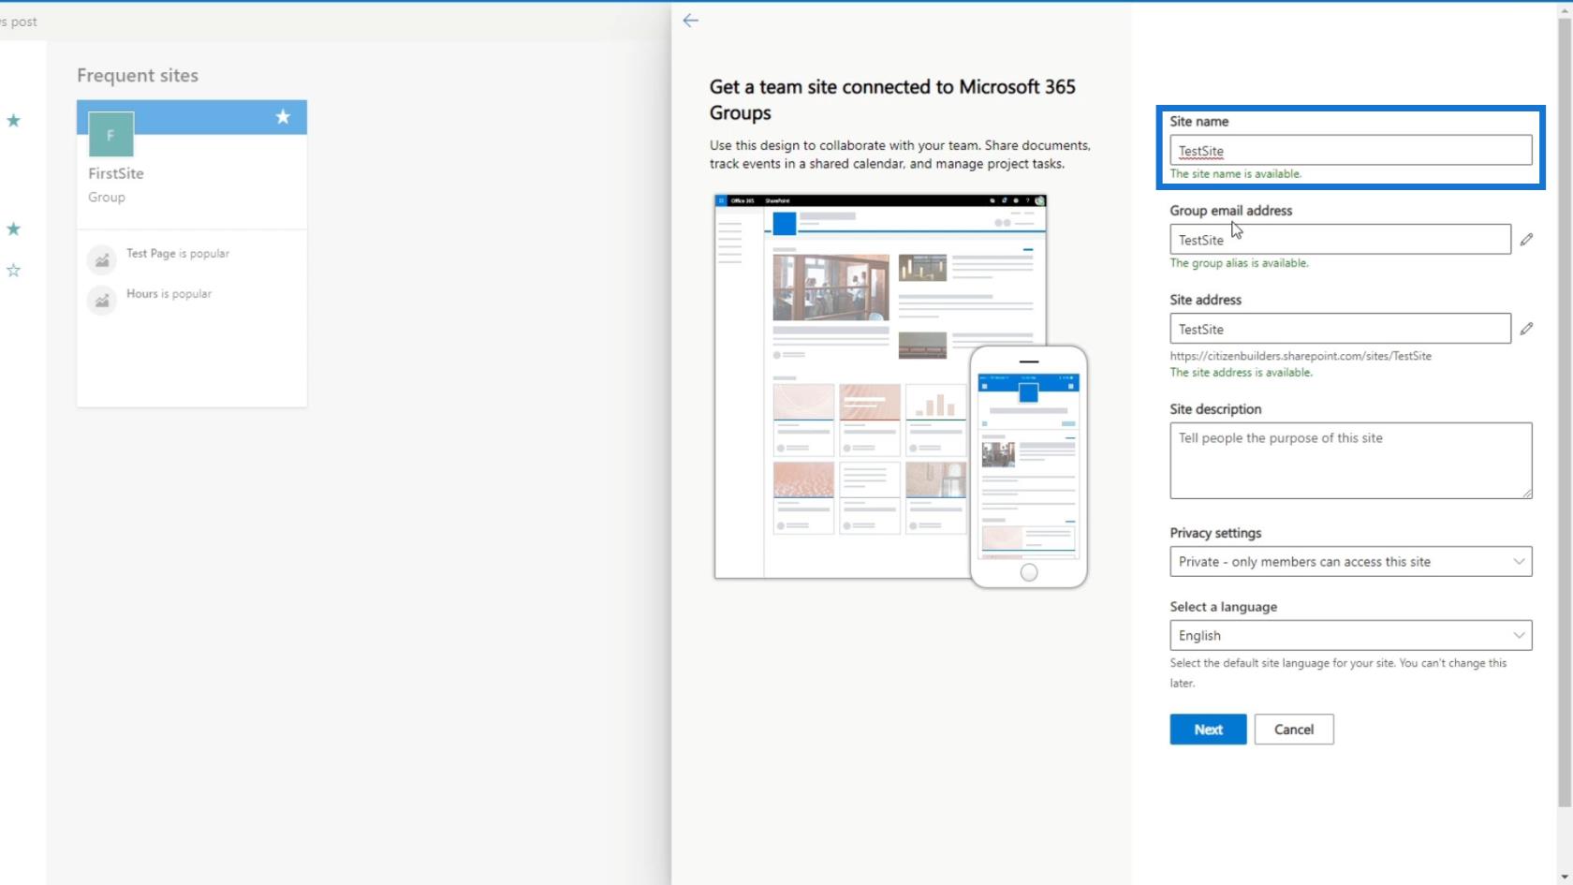Viewport: 1573px width, 885px height.
Task: Click the Next button
Action: tap(1208, 730)
